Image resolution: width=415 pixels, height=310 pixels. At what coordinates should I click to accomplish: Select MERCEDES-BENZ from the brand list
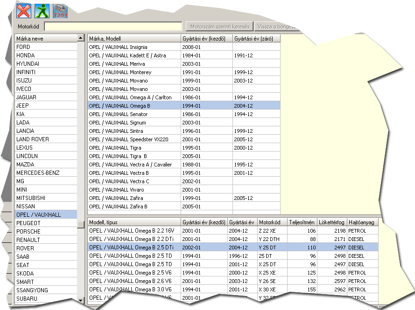click(x=46, y=173)
